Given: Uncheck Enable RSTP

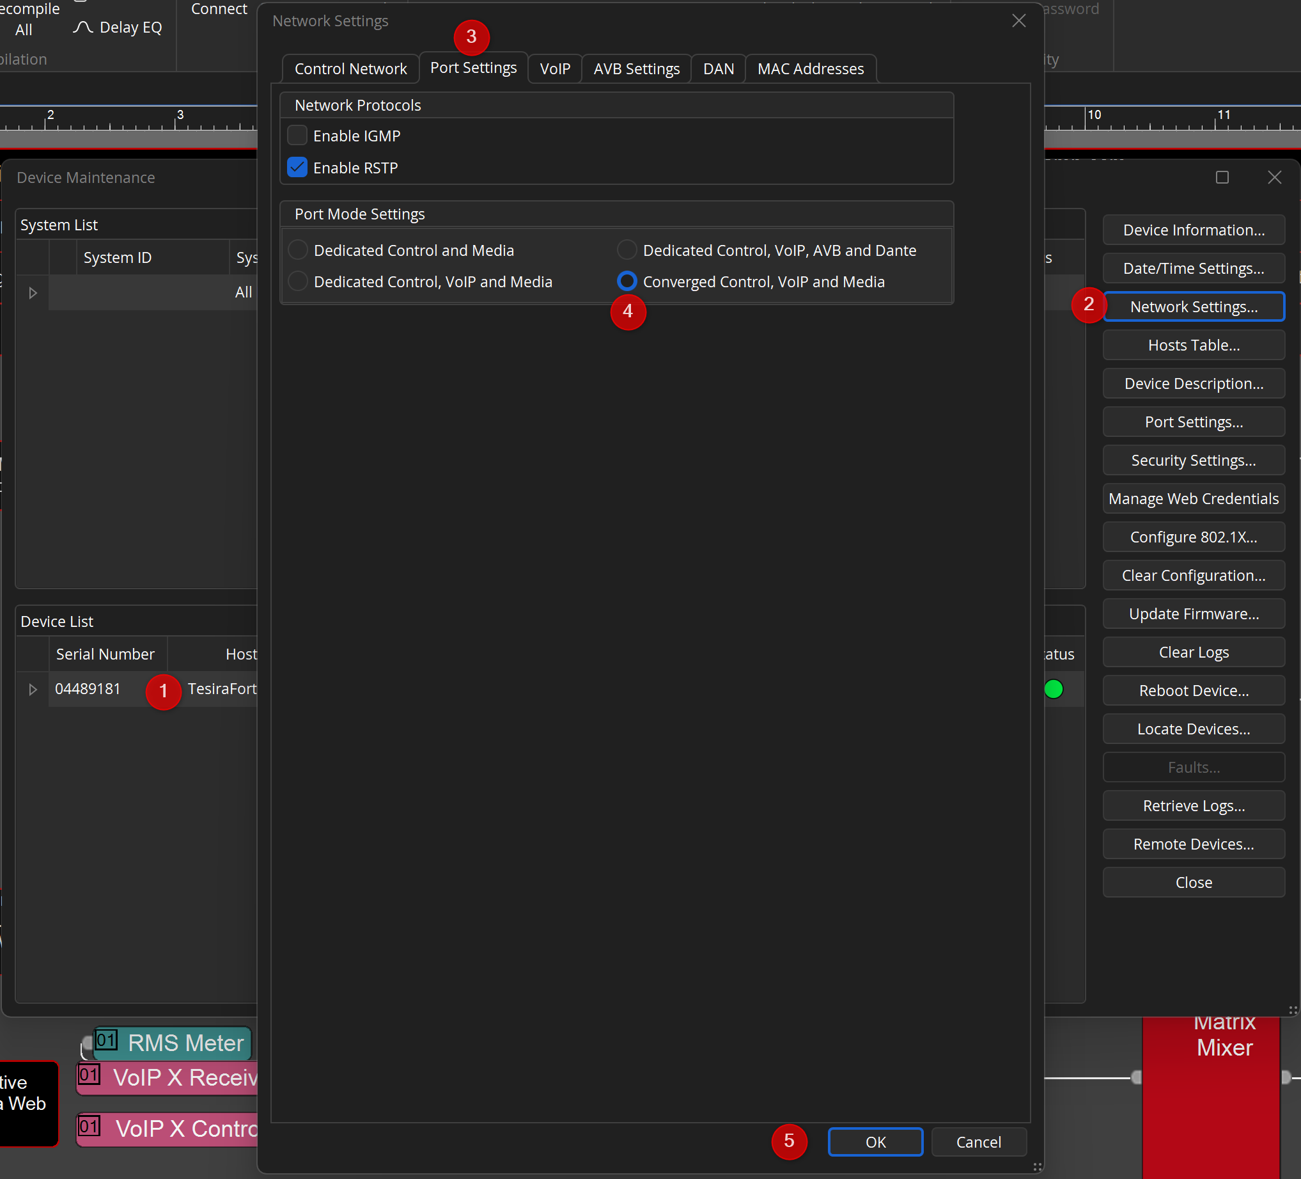Looking at the screenshot, I should click(297, 168).
